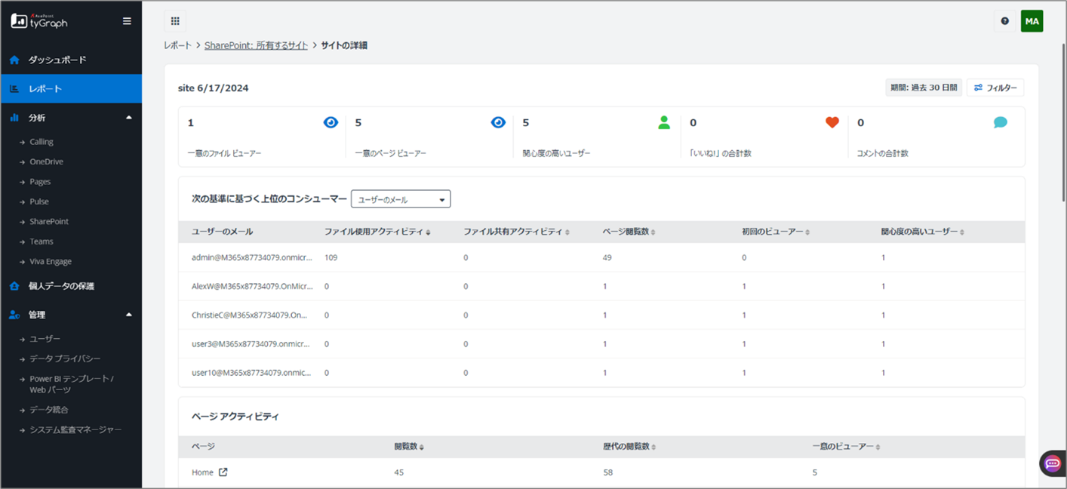Click file activity value 109
Viewport: 1067px width, 489px height.
[x=331, y=257]
